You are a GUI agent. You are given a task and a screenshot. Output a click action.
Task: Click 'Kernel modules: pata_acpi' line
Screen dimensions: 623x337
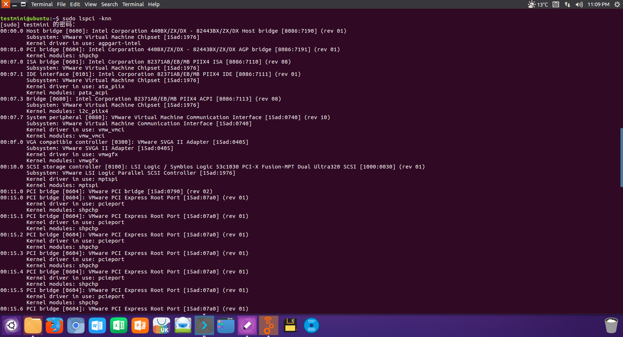[67, 93]
